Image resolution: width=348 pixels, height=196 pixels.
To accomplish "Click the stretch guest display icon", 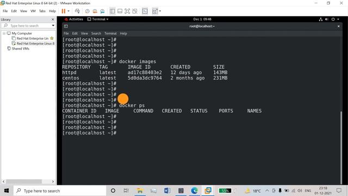I will 154,11.
